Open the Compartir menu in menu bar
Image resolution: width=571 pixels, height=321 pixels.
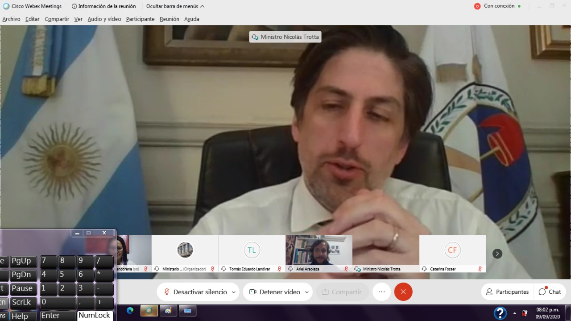57,19
